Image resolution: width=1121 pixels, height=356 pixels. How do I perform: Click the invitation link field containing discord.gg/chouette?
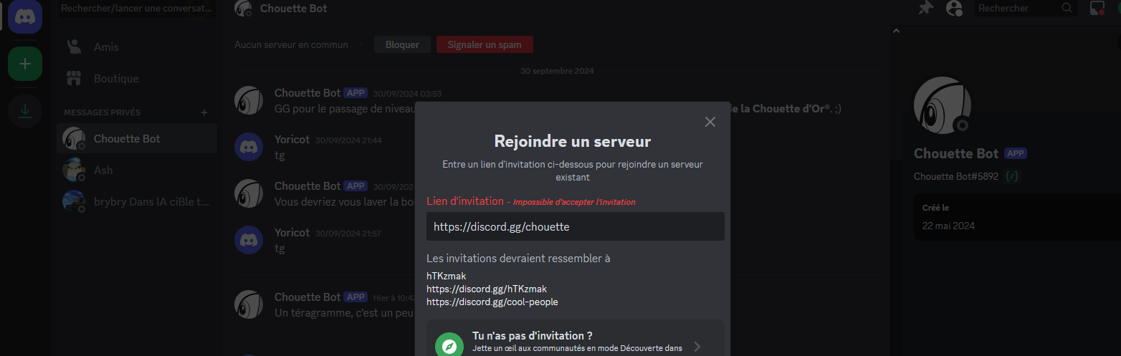click(x=576, y=226)
